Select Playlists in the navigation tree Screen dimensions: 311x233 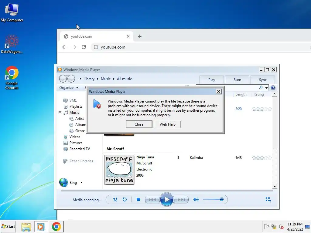[x=76, y=106]
